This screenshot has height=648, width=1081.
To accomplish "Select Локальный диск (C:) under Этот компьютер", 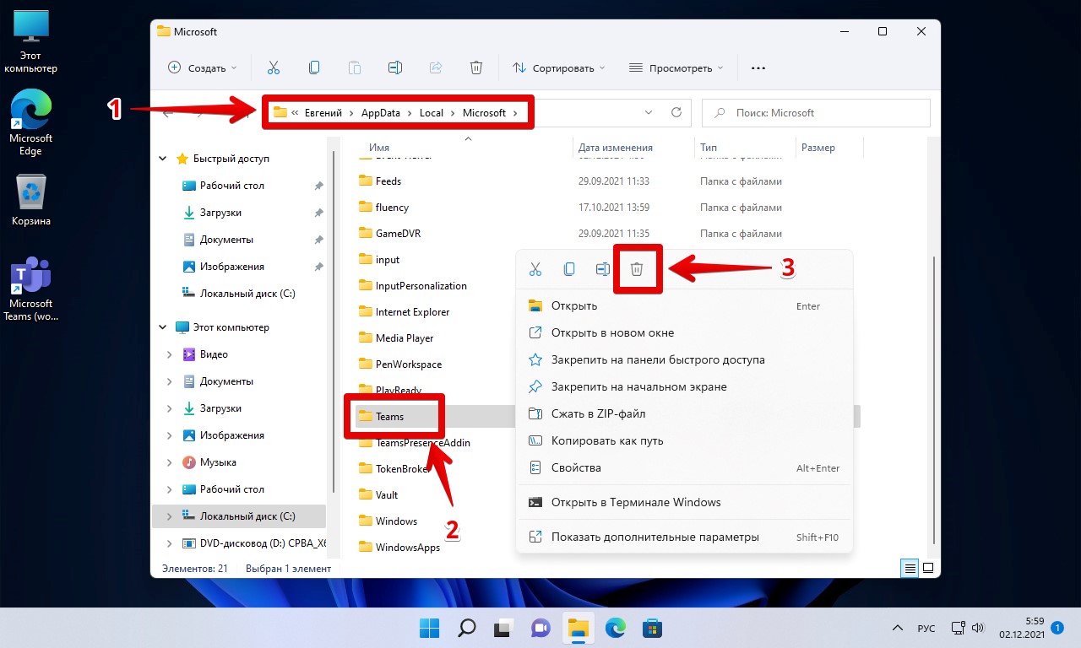I will point(238,516).
